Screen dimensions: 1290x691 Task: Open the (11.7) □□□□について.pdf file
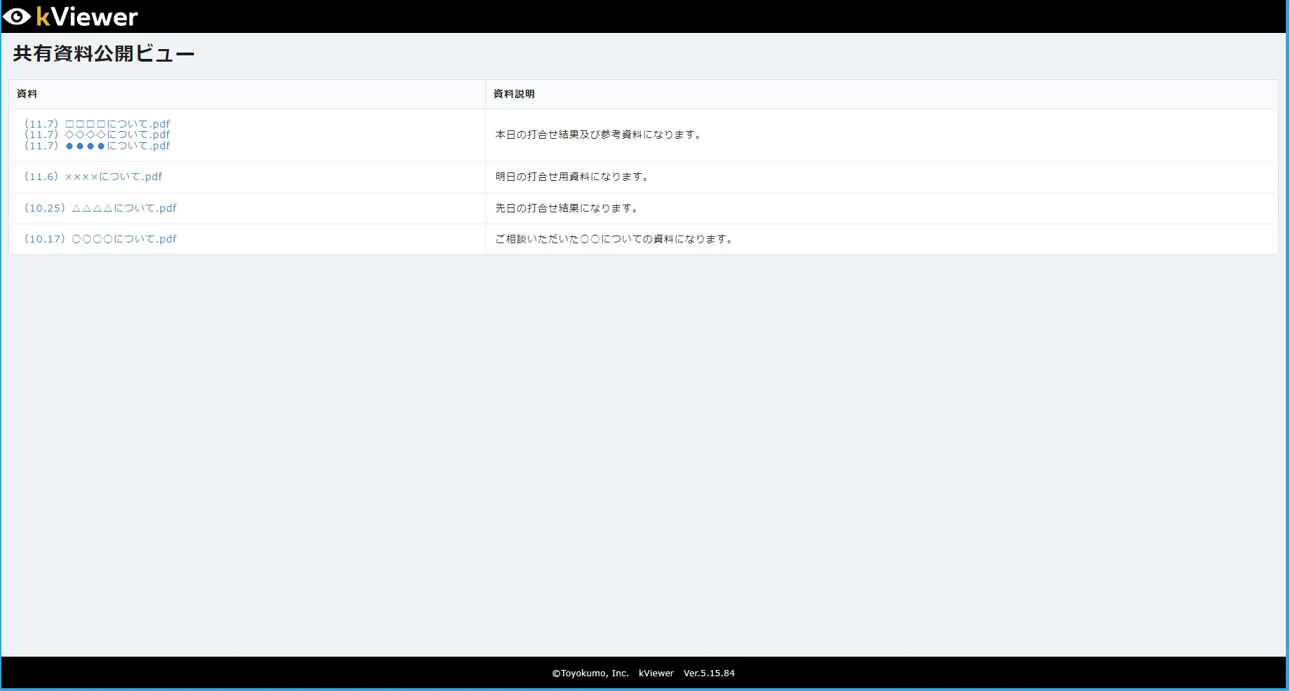click(97, 124)
